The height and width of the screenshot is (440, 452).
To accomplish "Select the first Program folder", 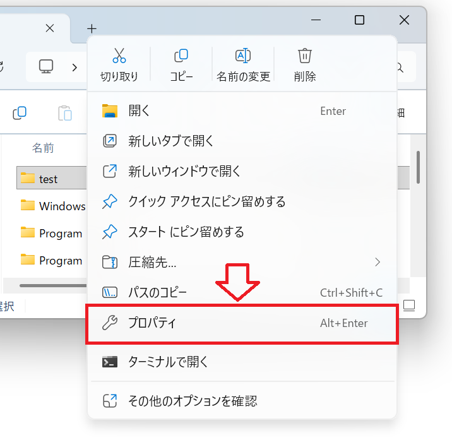I will [x=52, y=233].
